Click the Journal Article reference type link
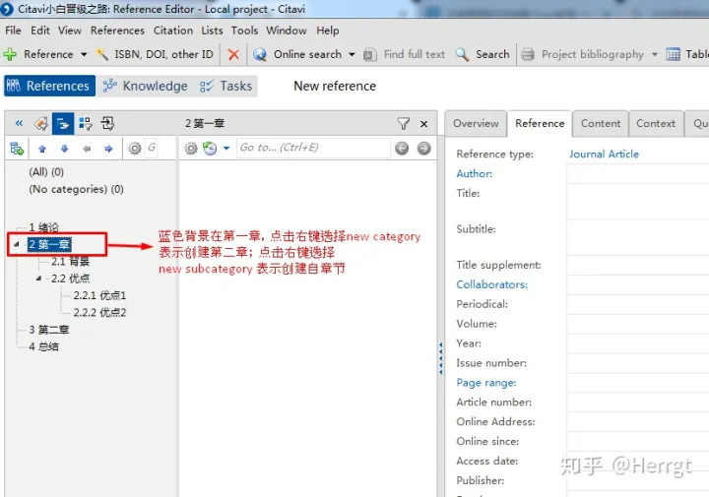 [604, 155]
